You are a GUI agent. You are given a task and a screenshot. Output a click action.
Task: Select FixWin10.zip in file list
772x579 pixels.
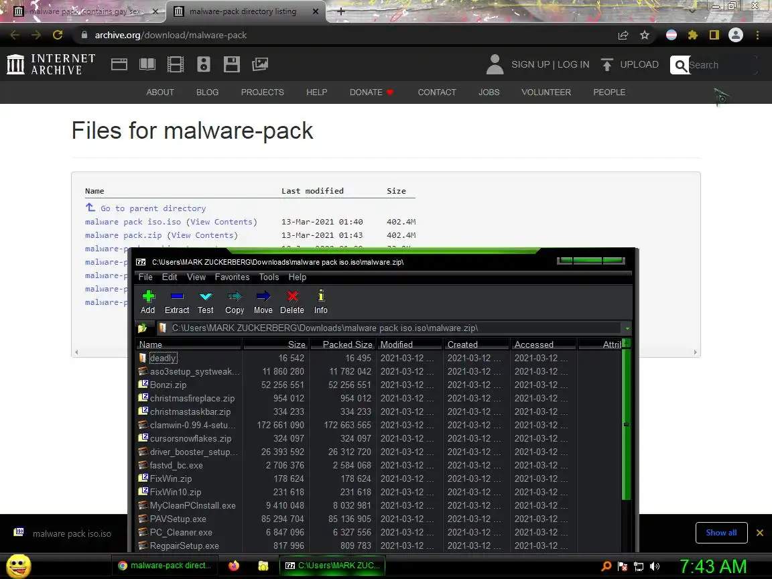click(x=176, y=493)
